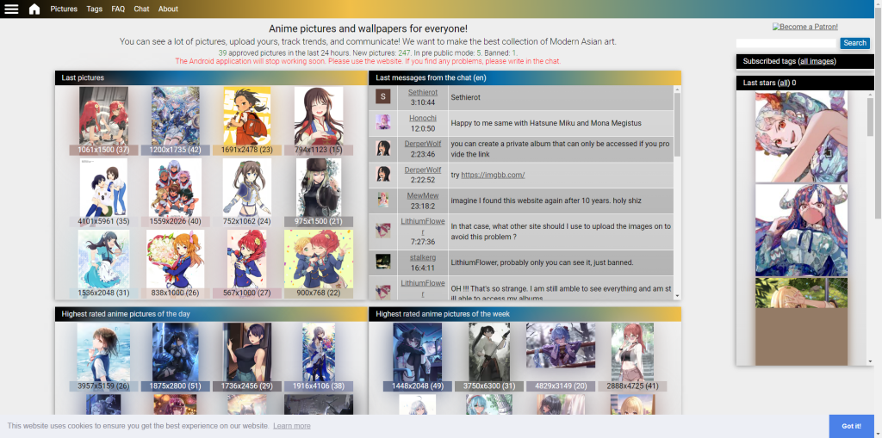Click the Search button

855,43
